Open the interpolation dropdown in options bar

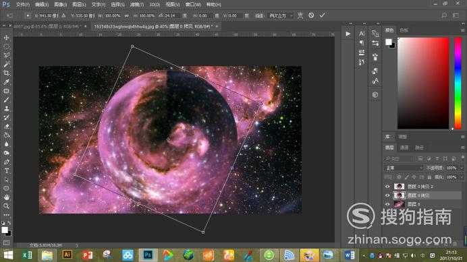coord(281,15)
